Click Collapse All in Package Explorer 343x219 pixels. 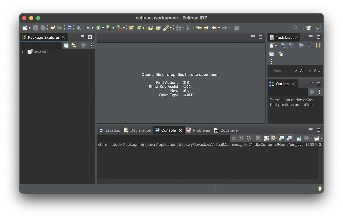(66, 46)
